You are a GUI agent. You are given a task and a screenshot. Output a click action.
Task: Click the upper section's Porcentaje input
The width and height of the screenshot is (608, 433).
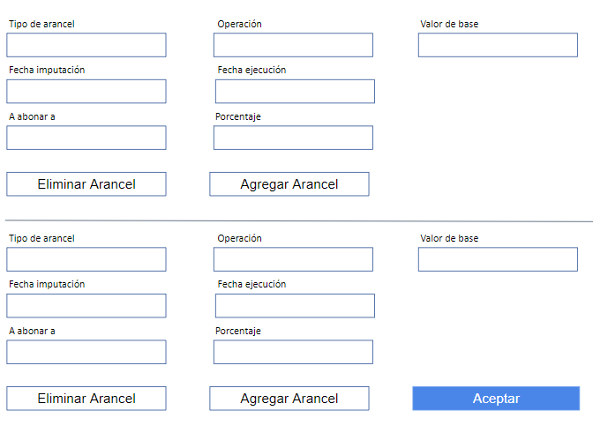[x=293, y=138]
